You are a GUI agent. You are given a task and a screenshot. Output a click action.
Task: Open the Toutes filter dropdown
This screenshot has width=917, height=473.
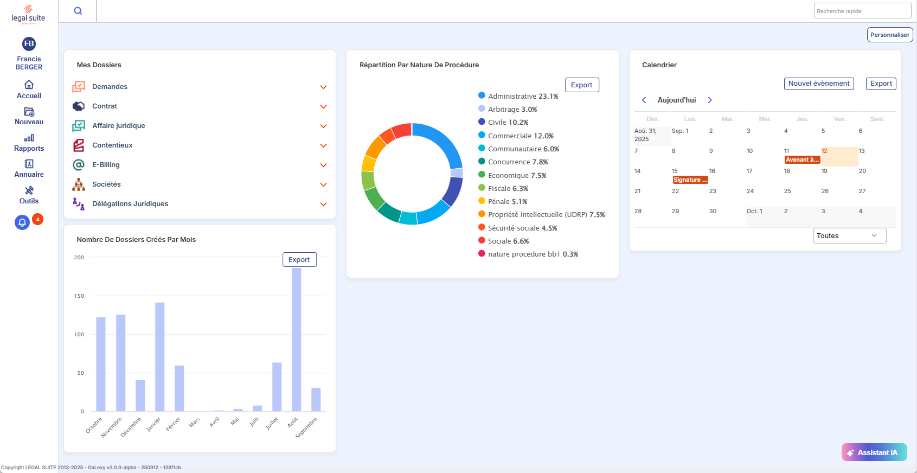coord(849,235)
